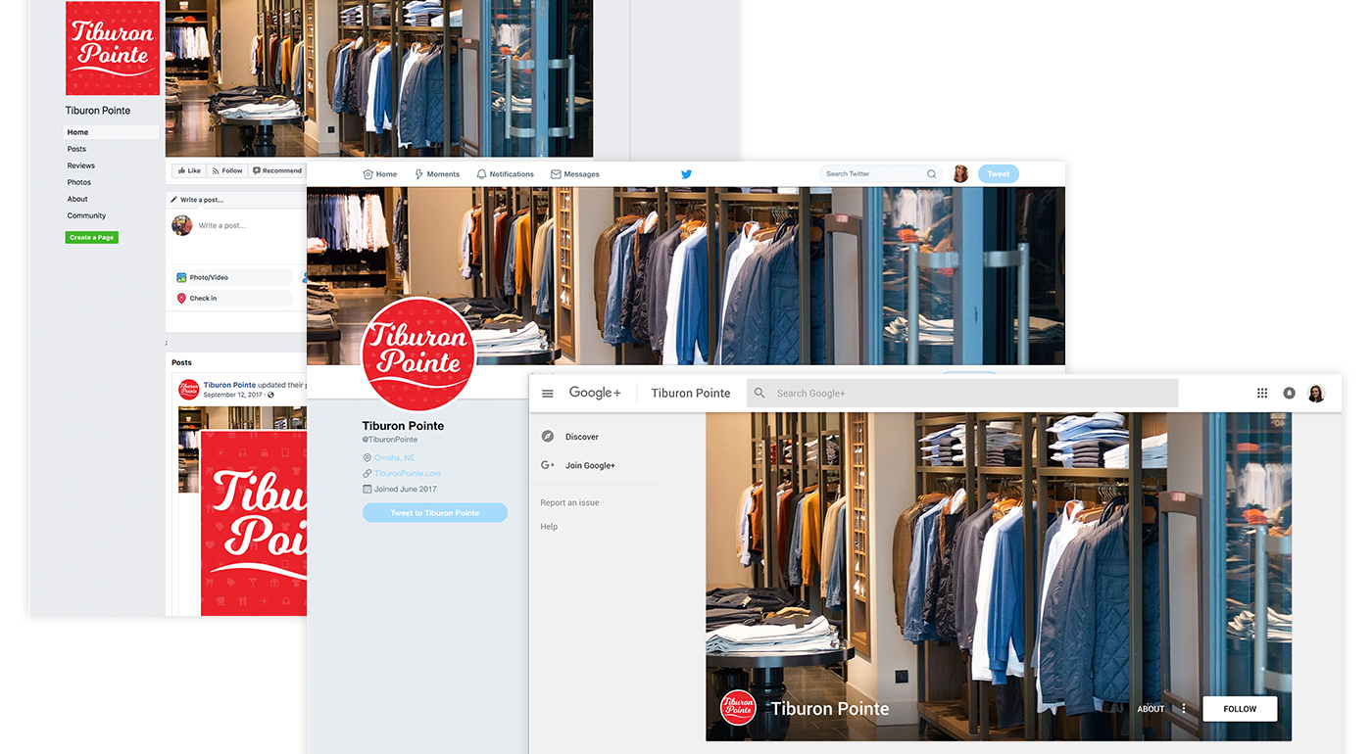The image size is (1372, 754).
Task: Click Follow on the Facebook page
Action: point(227,170)
